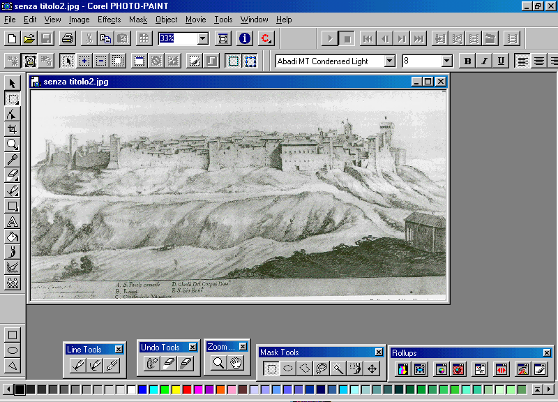The height and width of the screenshot is (402, 558).
Task: Choose the Eyedropper tool
Action: click(x=13, y=160)
